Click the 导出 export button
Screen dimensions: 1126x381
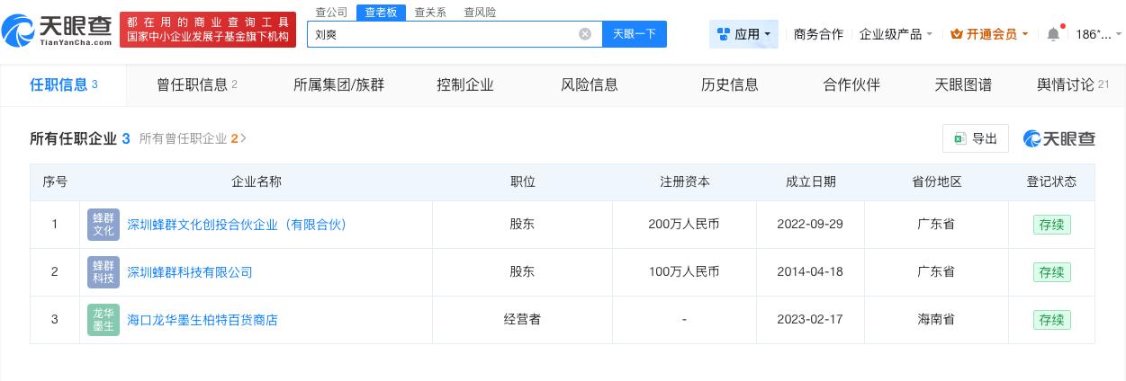(976, 138)
